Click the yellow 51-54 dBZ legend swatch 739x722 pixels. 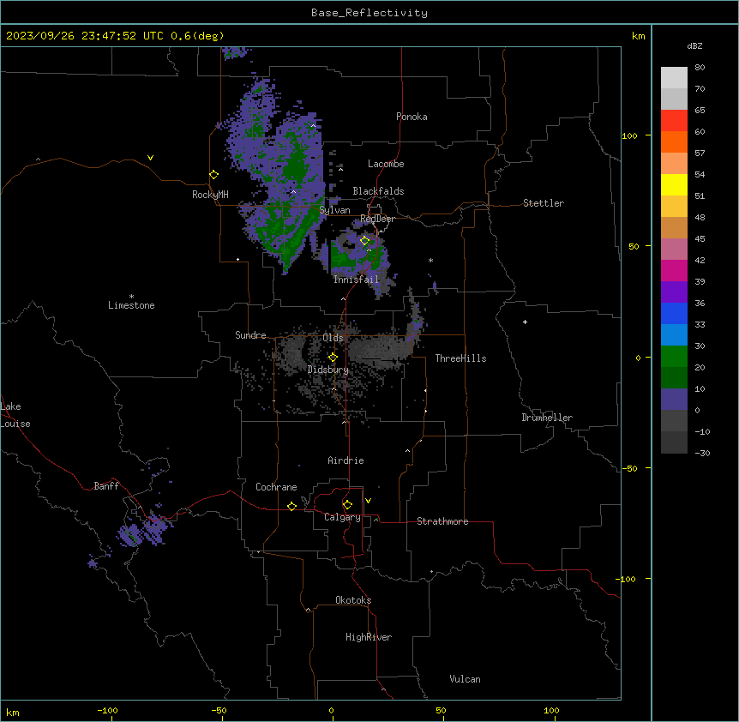674,184
